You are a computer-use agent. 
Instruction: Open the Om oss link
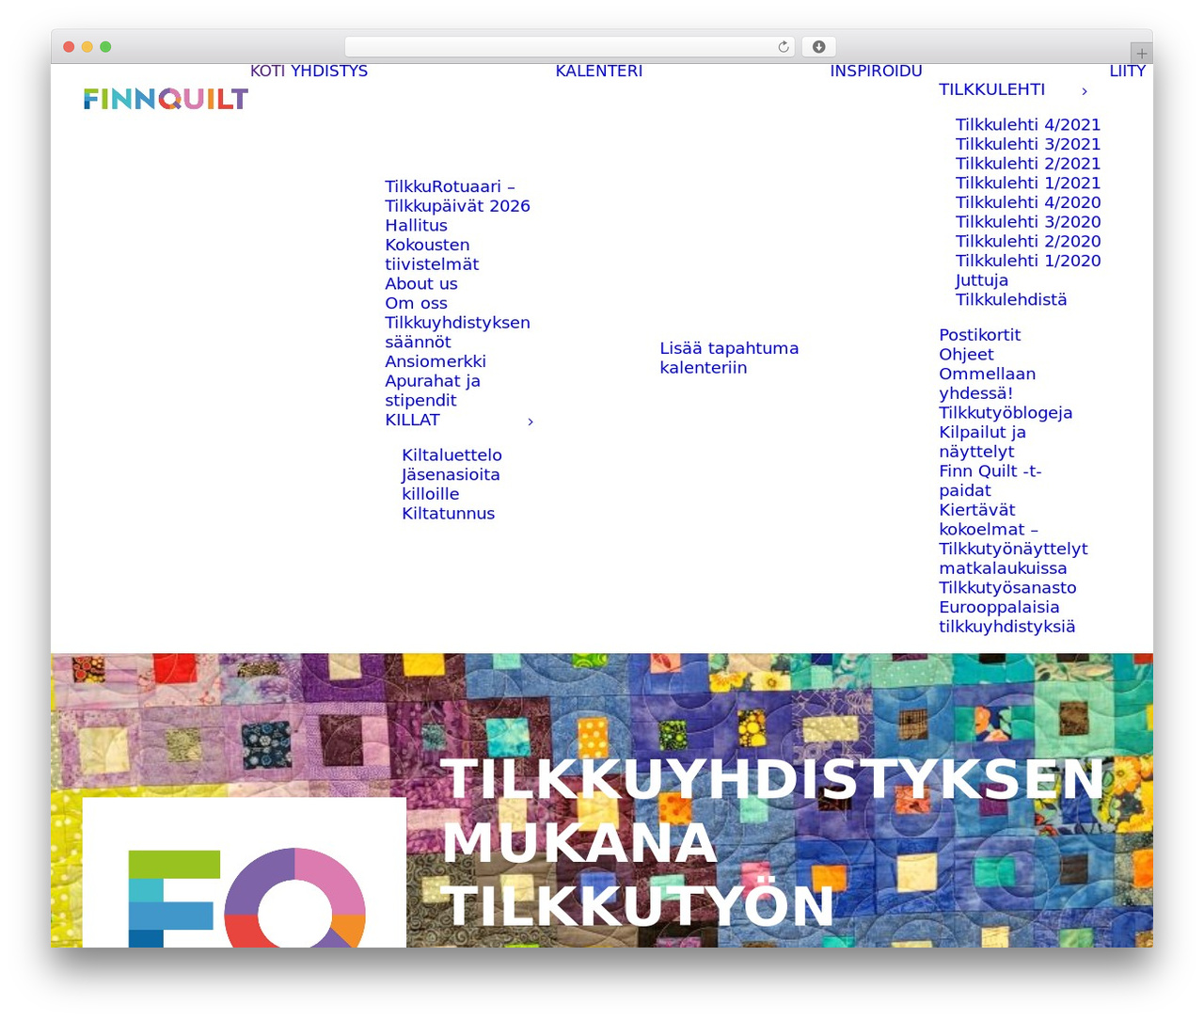coord(416,303)
